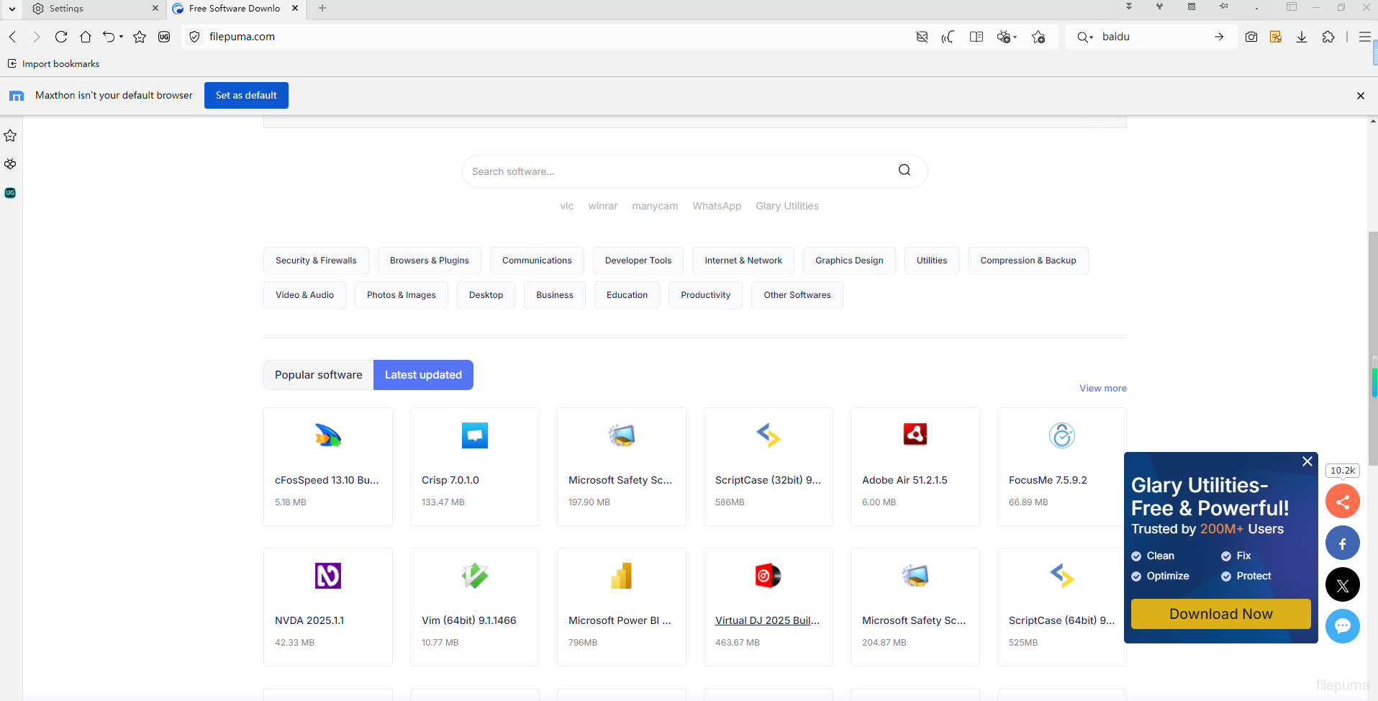Screen dimensions: 1378x701
Task: Close the Settings tab
Action: click(155, 9)
